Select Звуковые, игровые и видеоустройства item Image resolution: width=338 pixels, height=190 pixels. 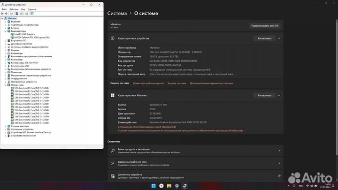pos(30,47)
